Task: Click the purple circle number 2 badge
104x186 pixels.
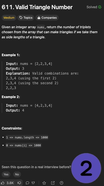Action: tap(86, 168)
